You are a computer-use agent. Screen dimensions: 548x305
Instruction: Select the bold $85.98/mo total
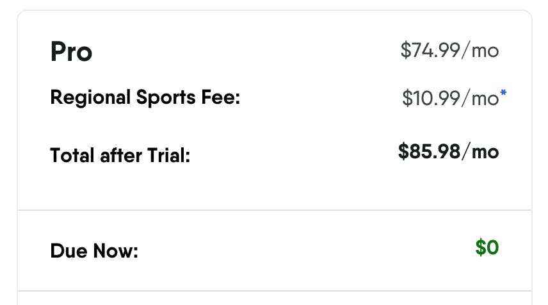click(448, 151)
